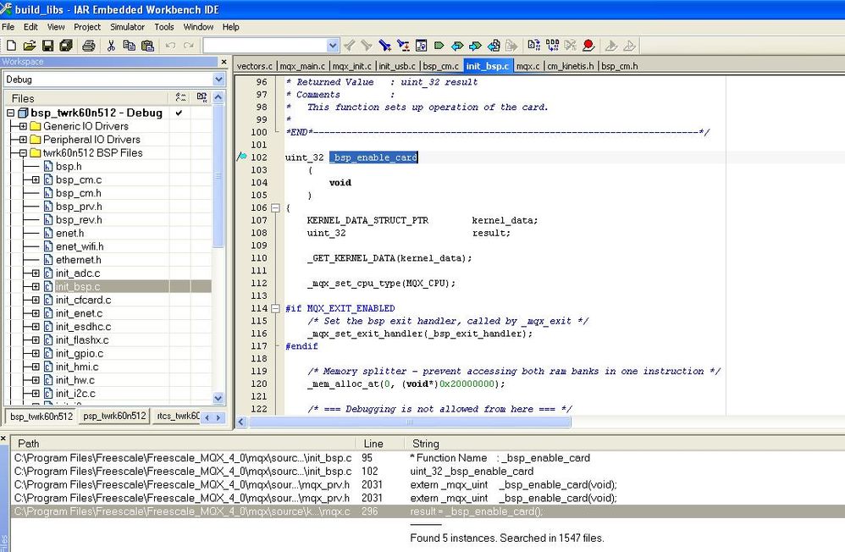The width and height of the screenshot is (845, 552).
Task: Toggle the checkmark next to bsp_twrk60n512 - Debug
Action: (179, 113)
